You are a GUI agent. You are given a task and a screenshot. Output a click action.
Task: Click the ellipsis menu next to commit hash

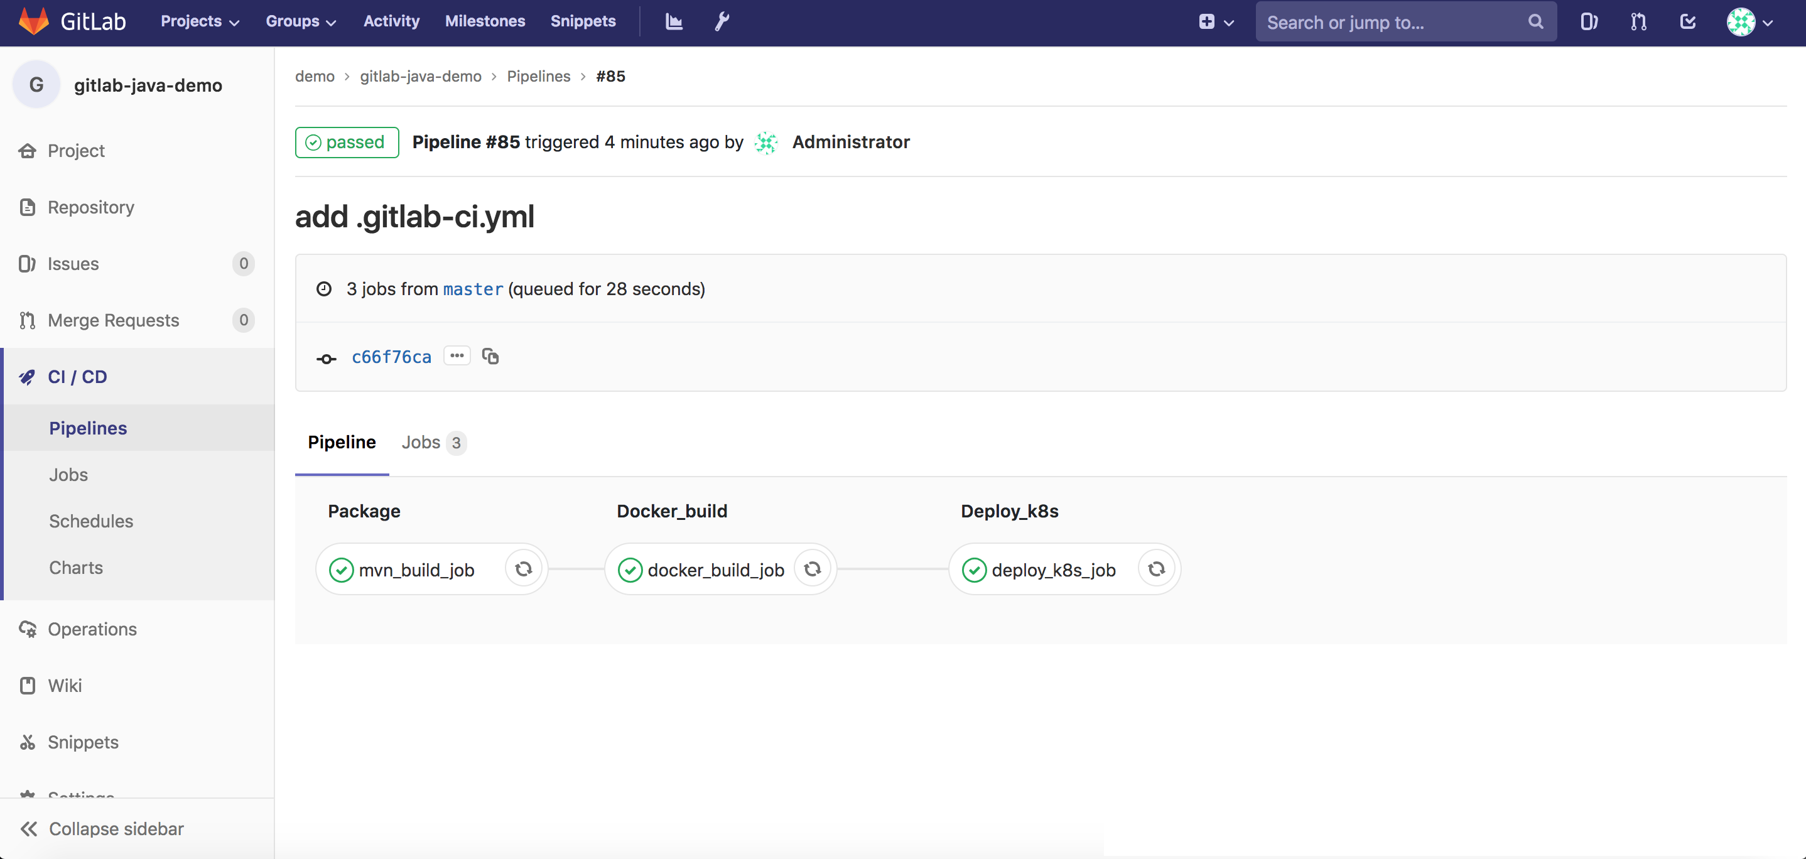457,356
